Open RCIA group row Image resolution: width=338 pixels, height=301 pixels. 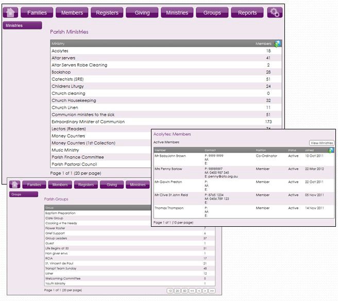[130, 258]
